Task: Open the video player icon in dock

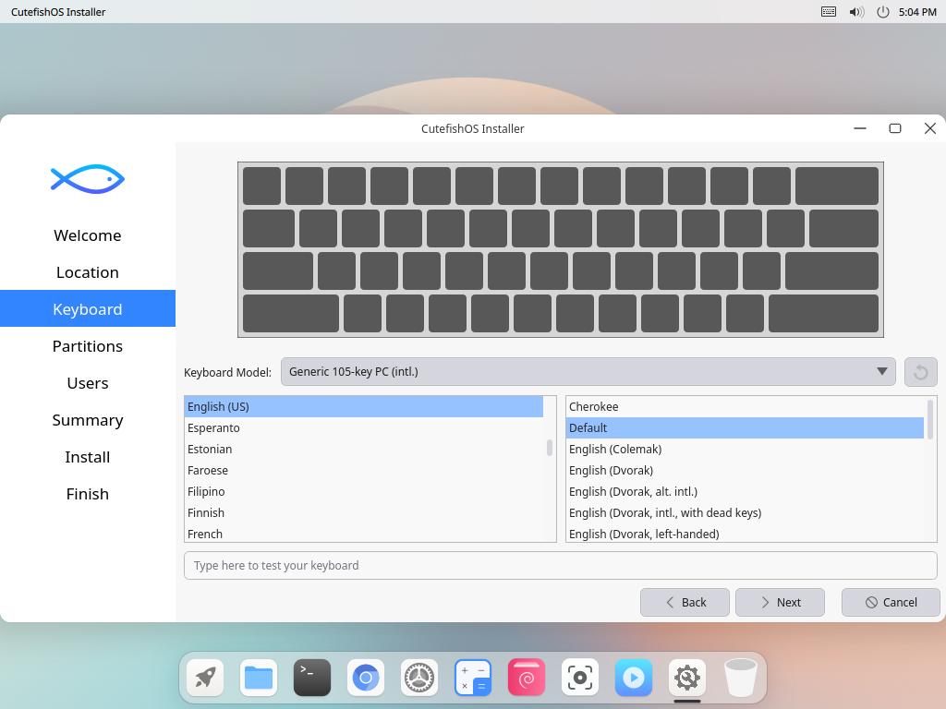Action: 634,678
